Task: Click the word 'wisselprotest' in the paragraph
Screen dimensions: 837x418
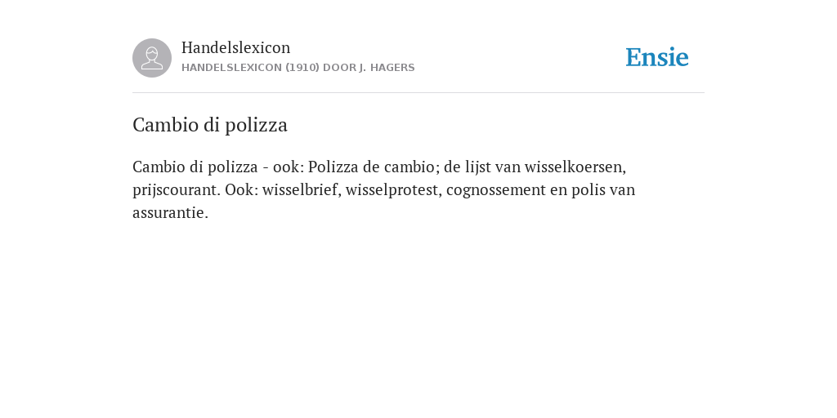Action: click(392, 190)
